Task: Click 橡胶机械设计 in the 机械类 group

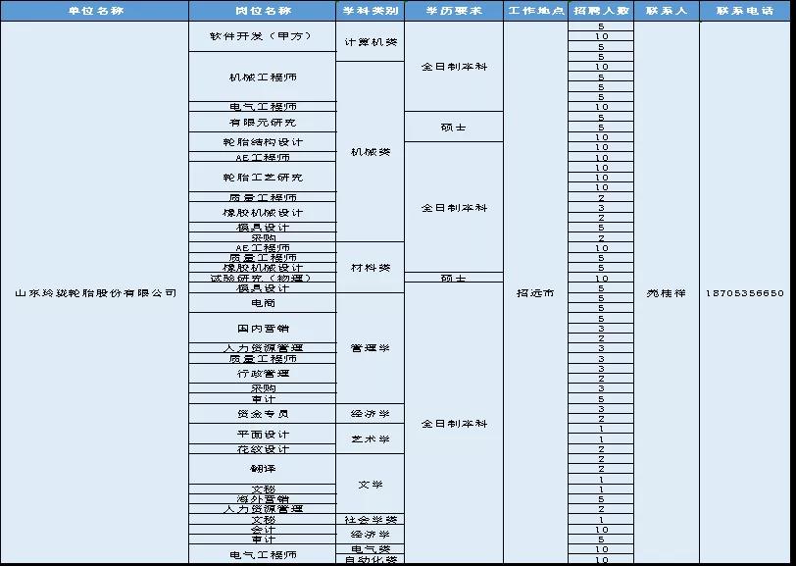Action: pos(263,213)
